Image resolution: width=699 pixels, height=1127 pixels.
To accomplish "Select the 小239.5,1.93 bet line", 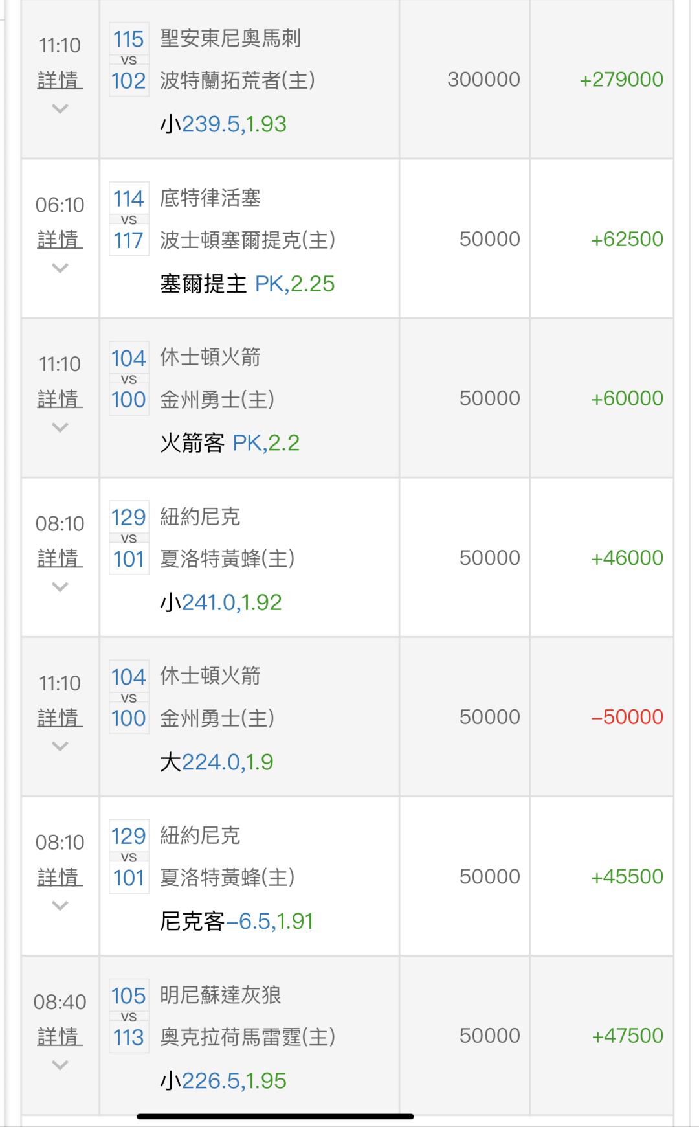I will (223, 124).
